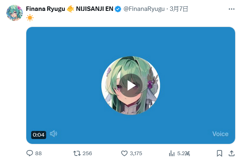Open the three-dot more options menu
The height and width of the screenshot is (162, 242).
click(231, 9)
